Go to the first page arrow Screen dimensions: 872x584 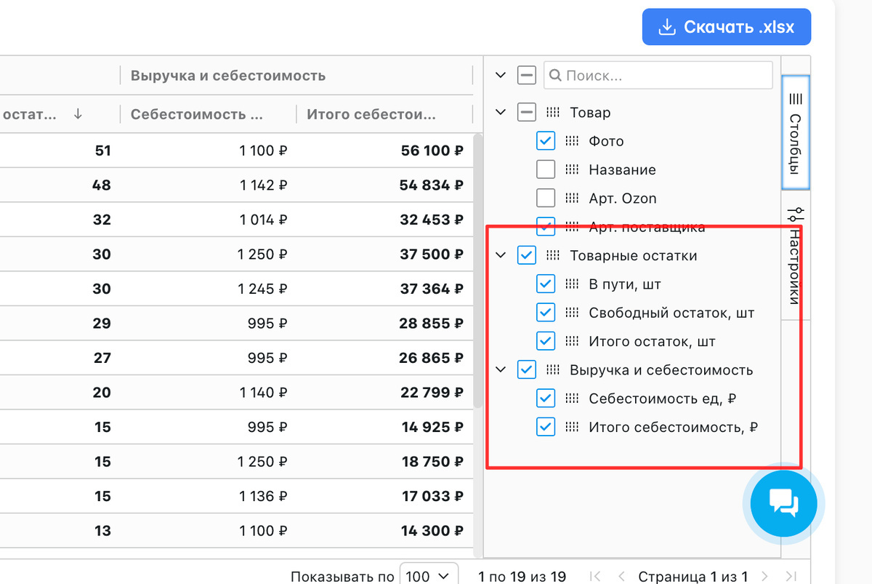(595, 577)
